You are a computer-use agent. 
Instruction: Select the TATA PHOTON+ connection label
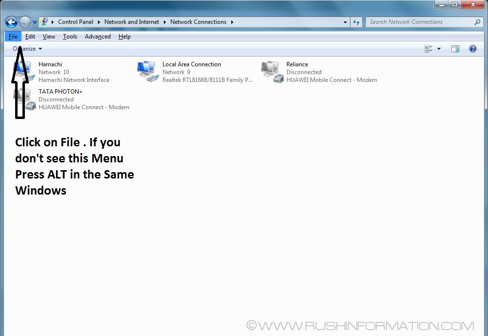coord(61,92)
